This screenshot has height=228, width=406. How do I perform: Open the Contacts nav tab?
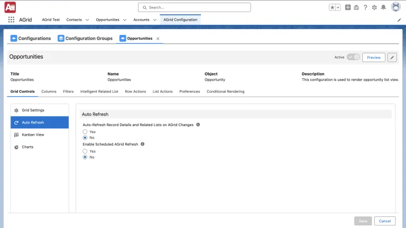tap(74, 20)
